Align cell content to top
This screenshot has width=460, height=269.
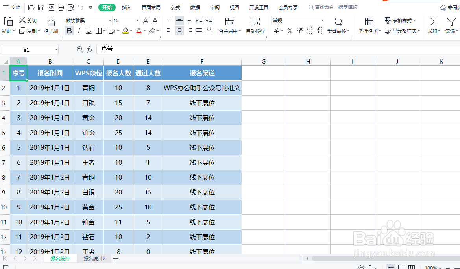coord(170,20)
